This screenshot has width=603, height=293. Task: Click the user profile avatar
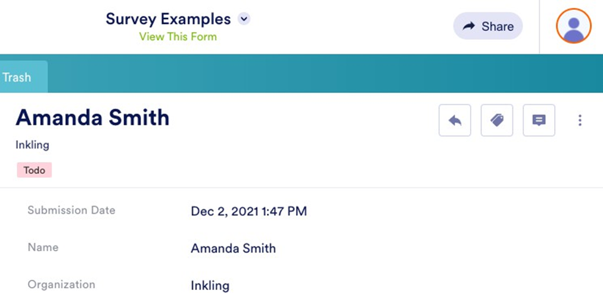point(573,27)
